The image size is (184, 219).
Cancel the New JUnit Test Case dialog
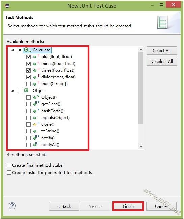coord(161,206)
